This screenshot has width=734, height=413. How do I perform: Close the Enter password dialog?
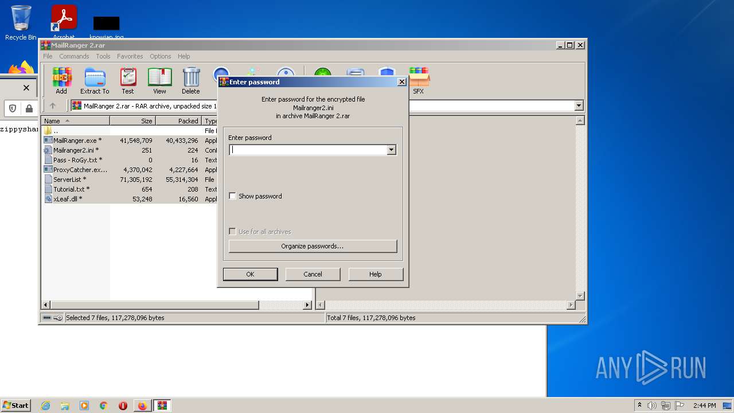pos(402,82)
